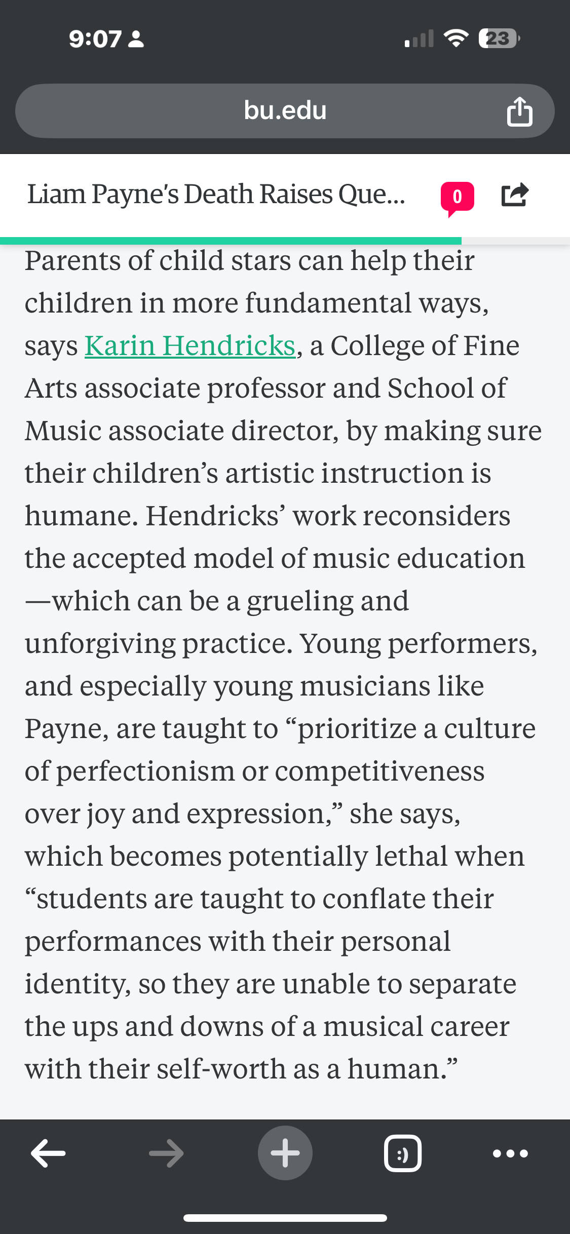
Task: Open the article comments bubble showing 0
Action: pyautogui.click(x=457, y=198)
